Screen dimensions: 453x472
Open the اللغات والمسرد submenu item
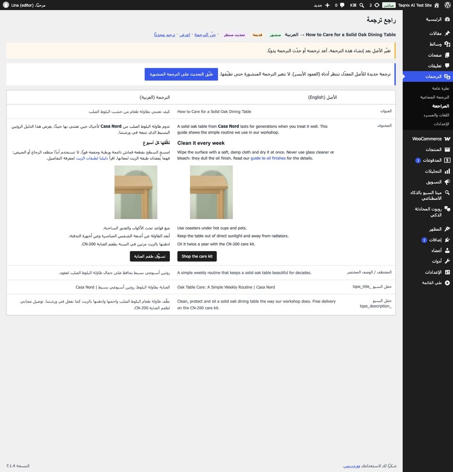(436, 115)
